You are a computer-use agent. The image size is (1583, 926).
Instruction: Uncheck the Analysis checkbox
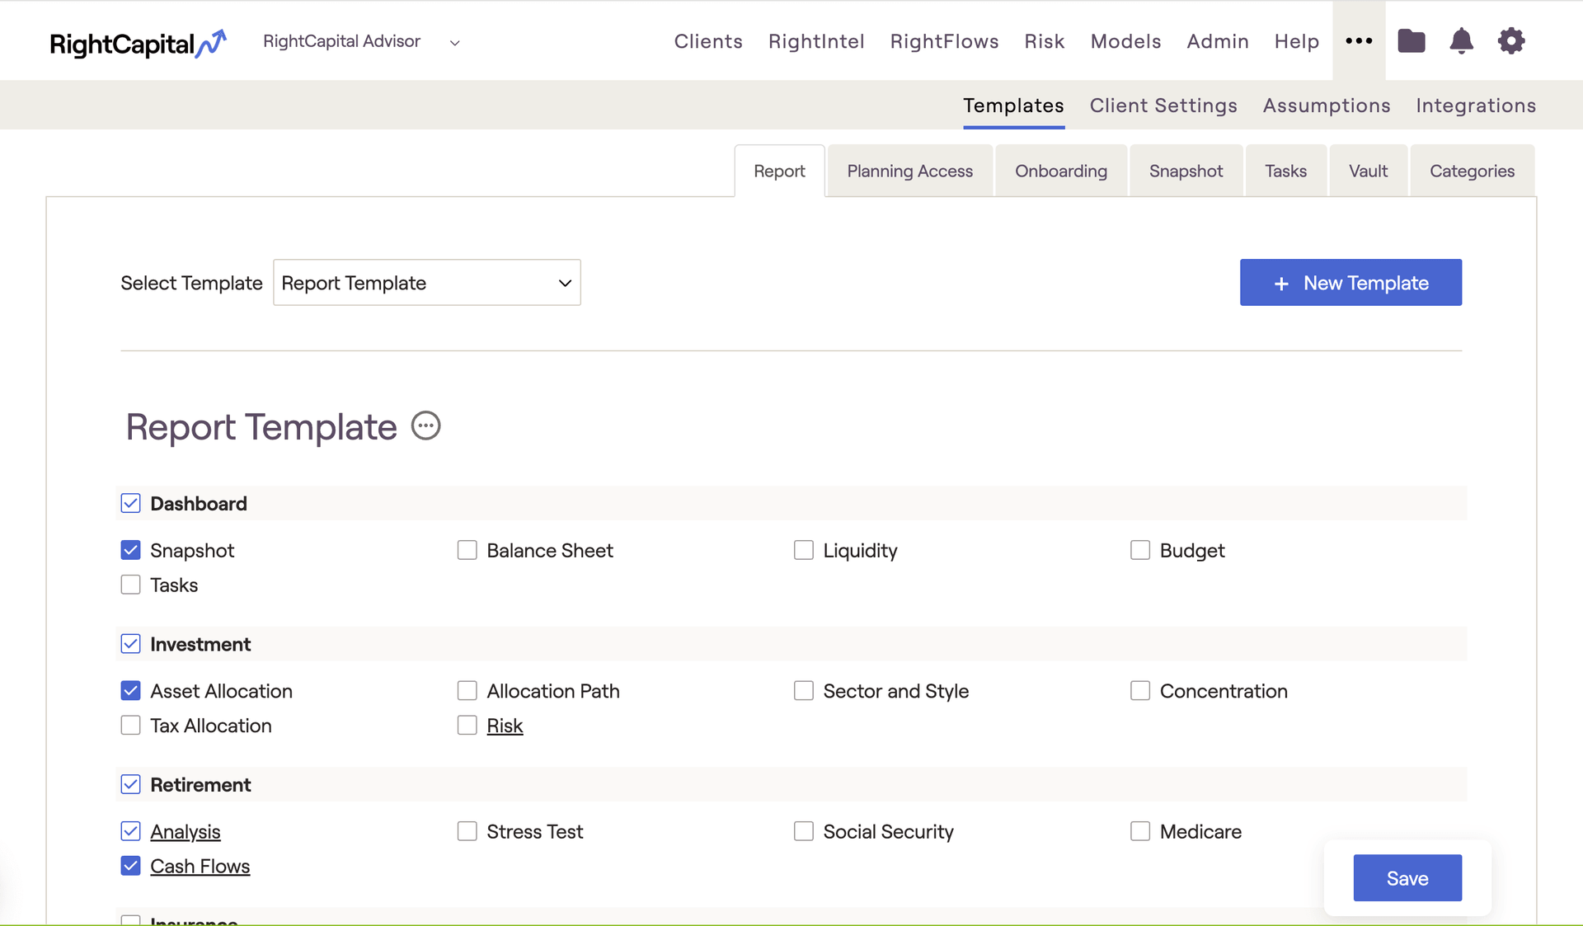130,831
